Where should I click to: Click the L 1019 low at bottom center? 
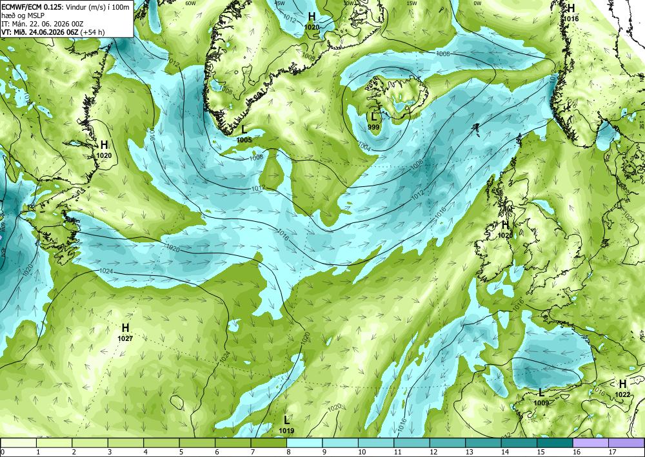point(286,425)
